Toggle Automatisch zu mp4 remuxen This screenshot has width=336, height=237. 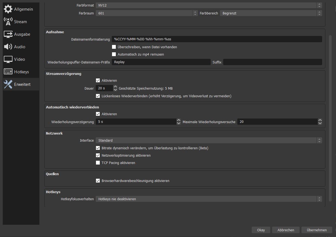(114, 54)
